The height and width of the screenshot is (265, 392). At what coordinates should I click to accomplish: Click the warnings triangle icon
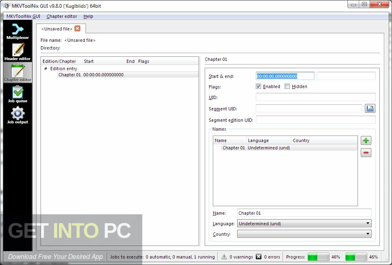coord(224,257)
